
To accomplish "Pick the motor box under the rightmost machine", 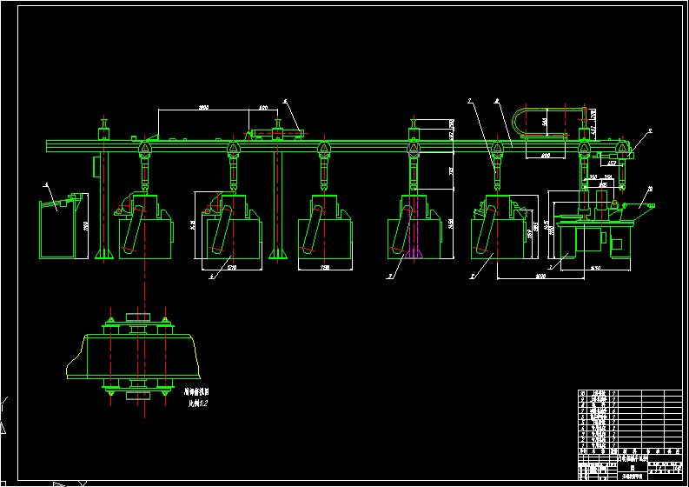I will 590,239.
